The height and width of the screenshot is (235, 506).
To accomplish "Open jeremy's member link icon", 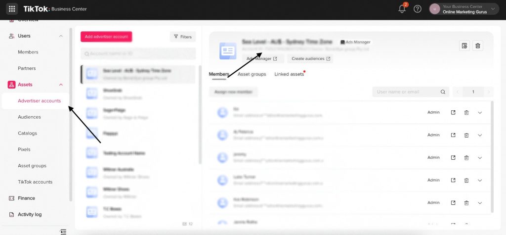I will (x=453, y=158).
